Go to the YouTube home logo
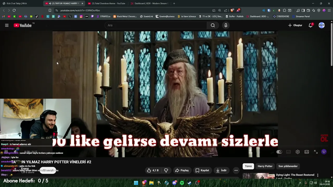The width and height of the screenshot is (333, 187). [22, 25]
